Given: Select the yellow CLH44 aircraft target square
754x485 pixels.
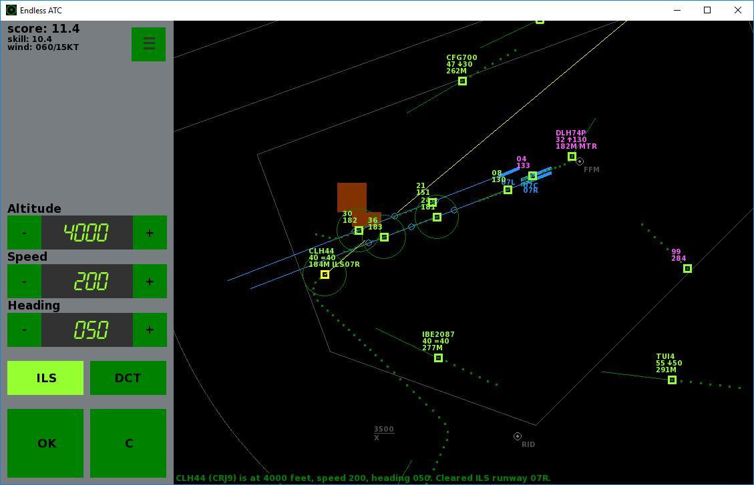Looking at the screenshot, I should point(325,275).
